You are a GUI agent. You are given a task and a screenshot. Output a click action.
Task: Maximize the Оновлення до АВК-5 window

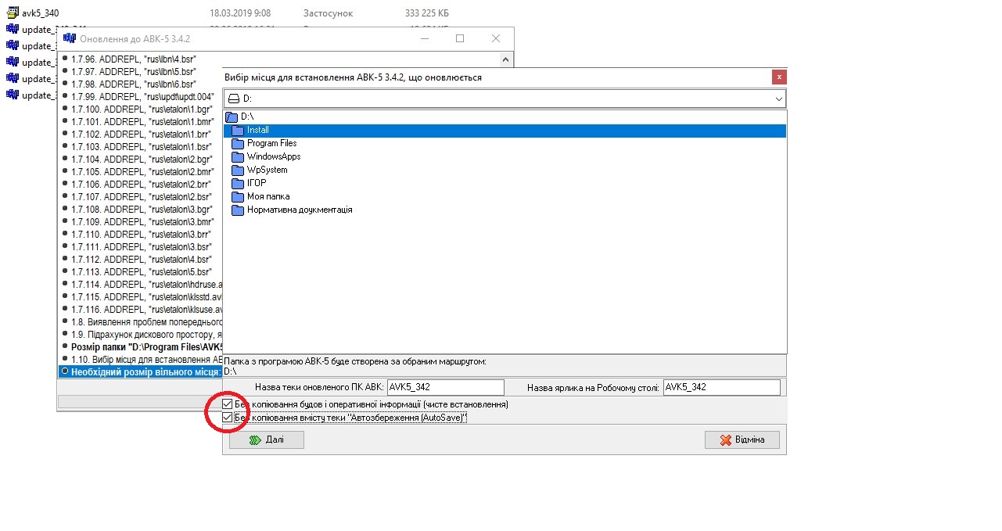pyautogui.click(x=460, y=38)
